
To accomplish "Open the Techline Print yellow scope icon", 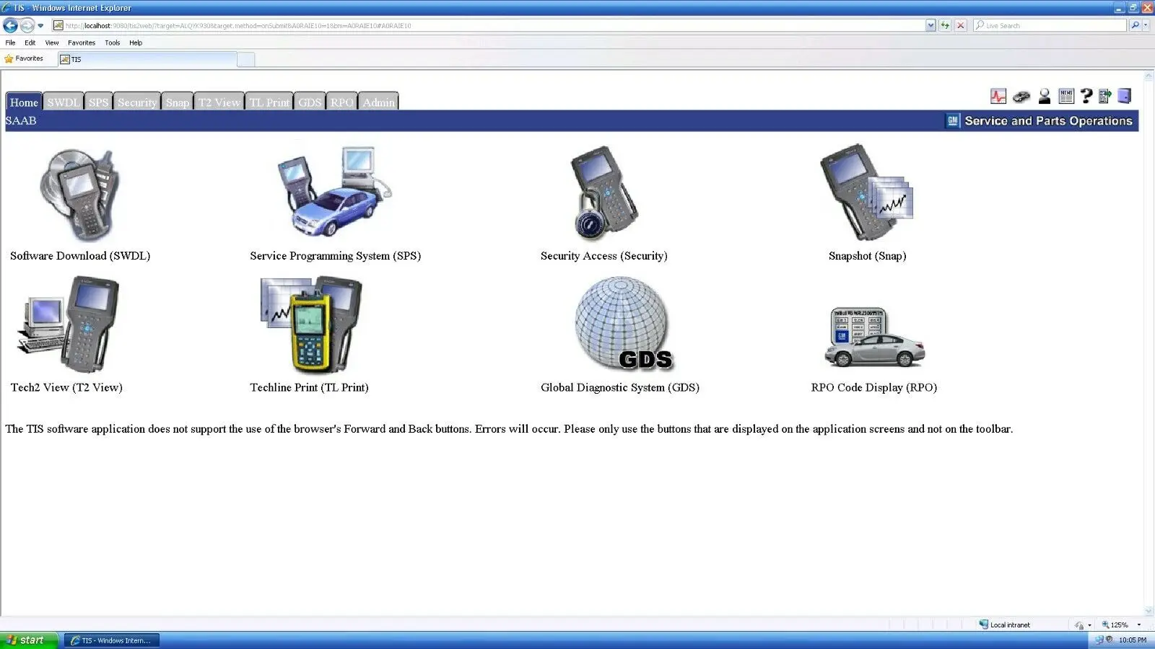I will [310, 324].
